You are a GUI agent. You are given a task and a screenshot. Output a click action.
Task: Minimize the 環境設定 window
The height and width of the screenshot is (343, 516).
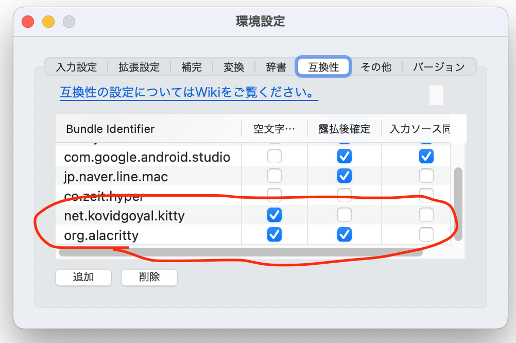pyautogui.click(x=48, y=22)
